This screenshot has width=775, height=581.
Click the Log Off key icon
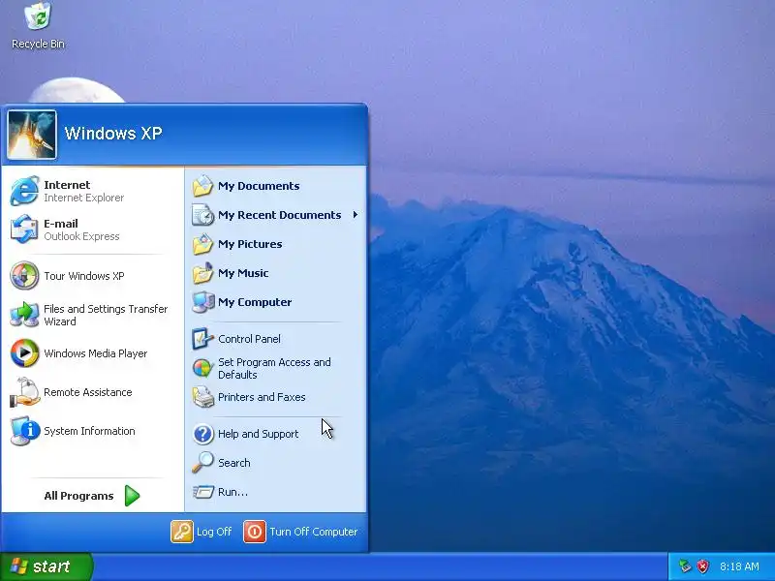[x=182, y=532]
